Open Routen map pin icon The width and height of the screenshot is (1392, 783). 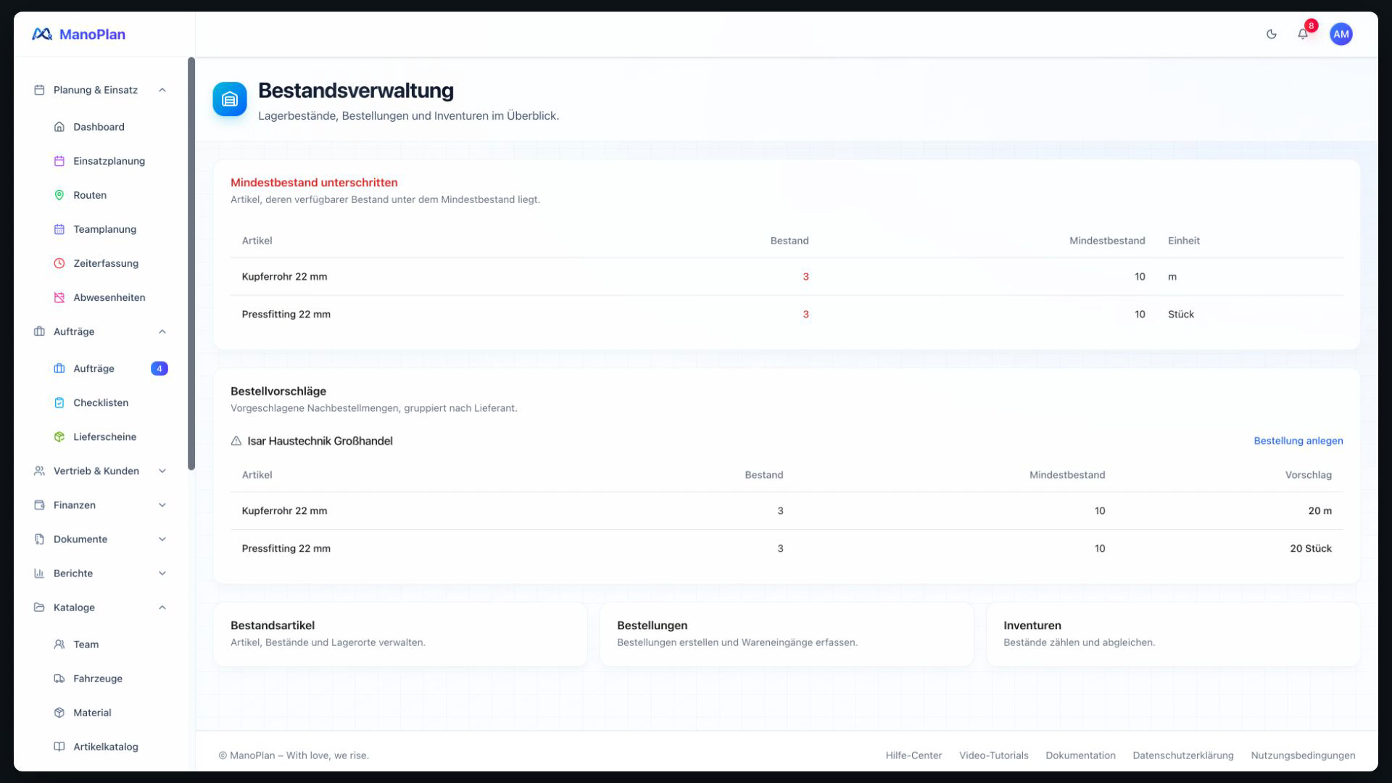pos(59,195)
